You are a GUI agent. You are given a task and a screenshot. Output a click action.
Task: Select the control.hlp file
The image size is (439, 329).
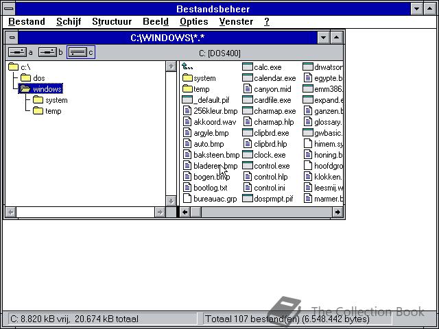click(265, 177)
